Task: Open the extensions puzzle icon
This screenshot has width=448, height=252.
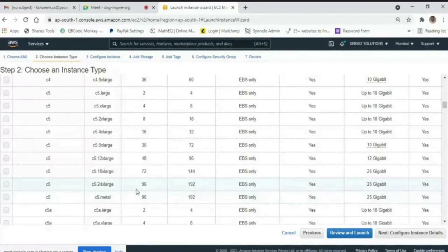Action: coord(422,20)
